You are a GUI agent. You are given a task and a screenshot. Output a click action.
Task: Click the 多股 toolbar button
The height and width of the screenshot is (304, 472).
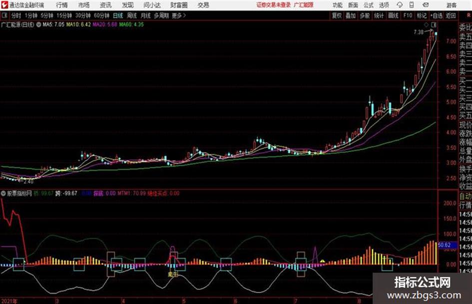[365, 15]
